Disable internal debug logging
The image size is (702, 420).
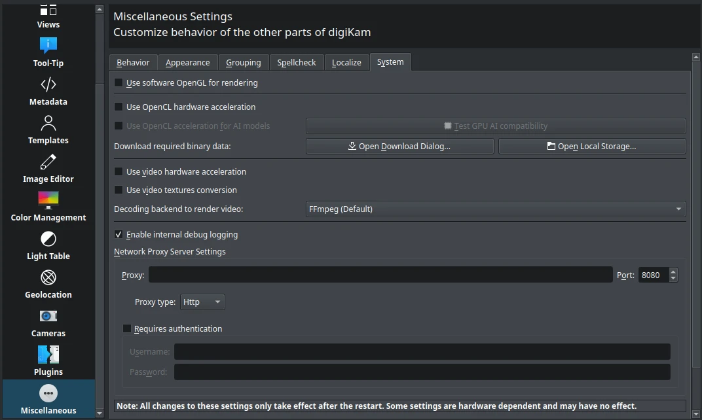tap(119, 234)
